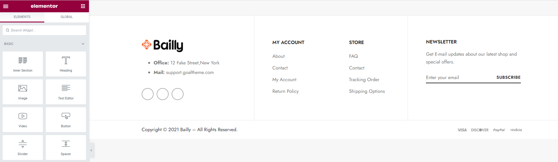Open the widgets grid icon in header
The width and height of the screenshot is (558, 162).
83,6
